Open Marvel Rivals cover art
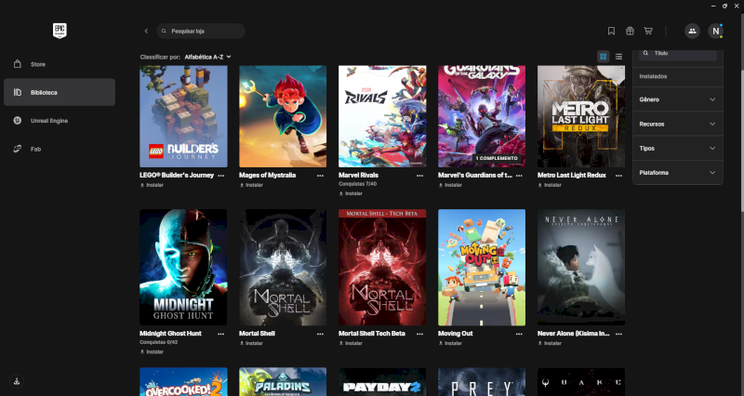The width and height of the screenshot is (744, 396). (x=382, y=116)
